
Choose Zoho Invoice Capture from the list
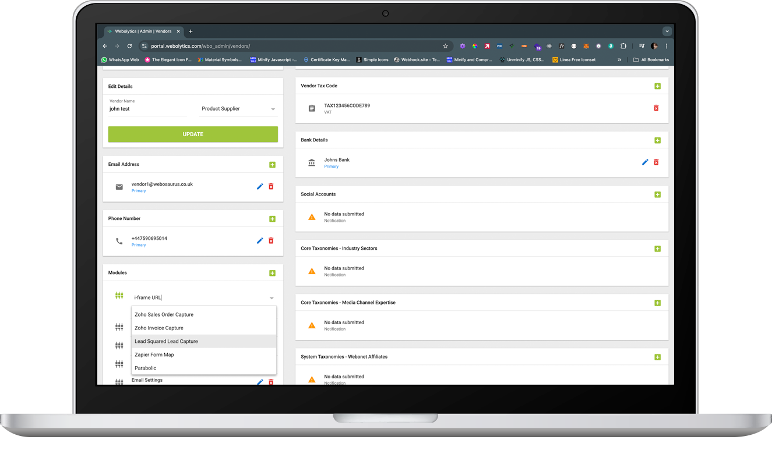[159, 328]
